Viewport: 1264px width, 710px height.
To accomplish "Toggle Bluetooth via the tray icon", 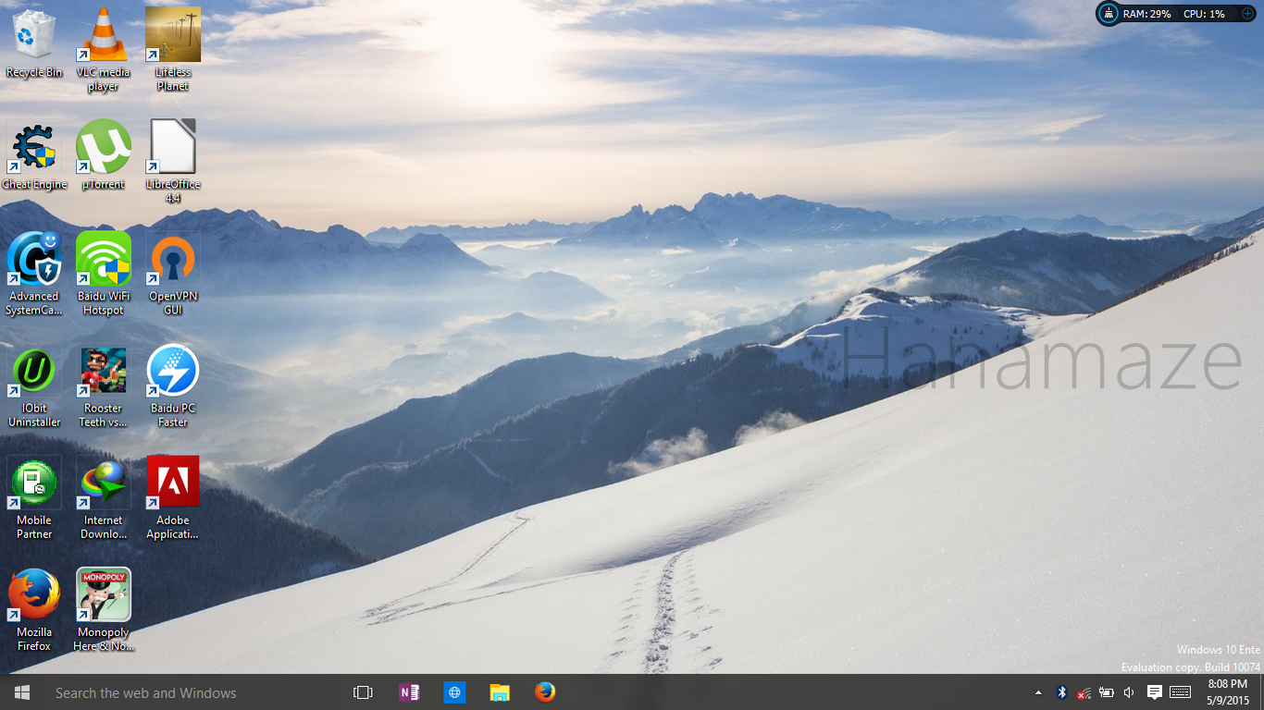I will pyautogui.click(x=1060, y=692).
